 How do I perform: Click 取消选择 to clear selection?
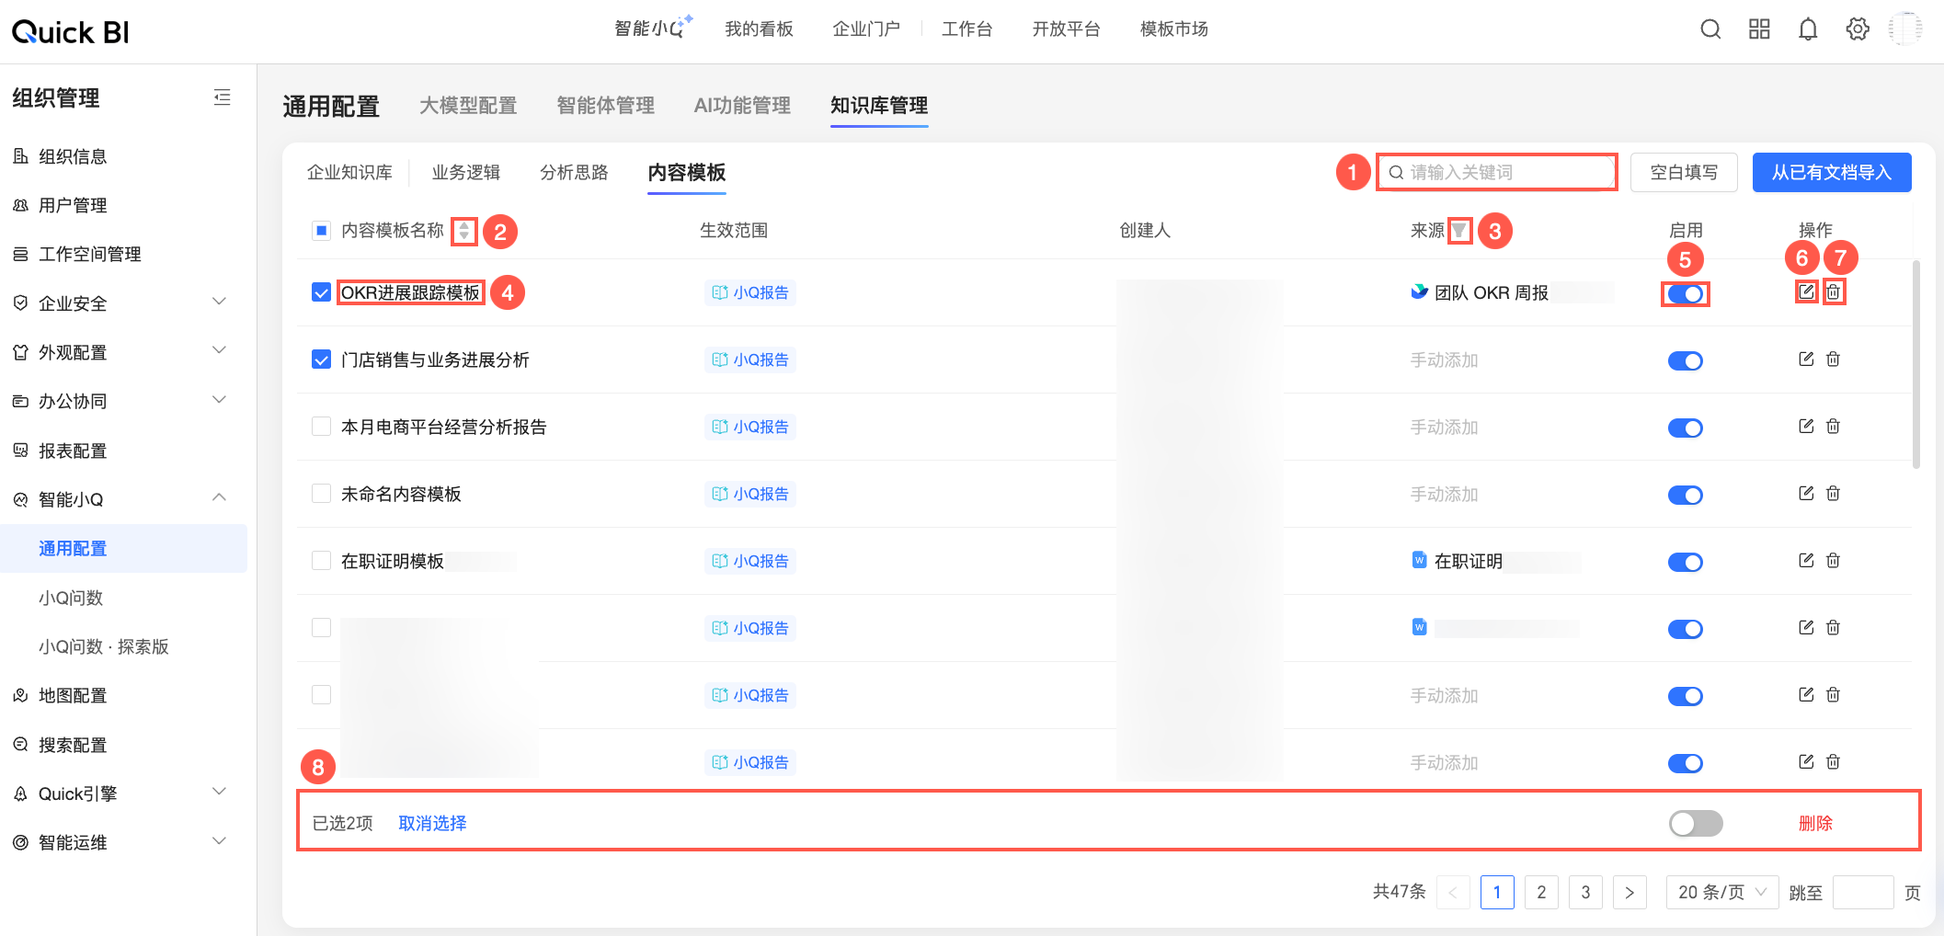pos(432,823)
